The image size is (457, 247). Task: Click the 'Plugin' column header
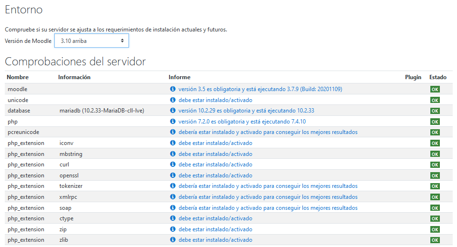[x=413, y=77]
